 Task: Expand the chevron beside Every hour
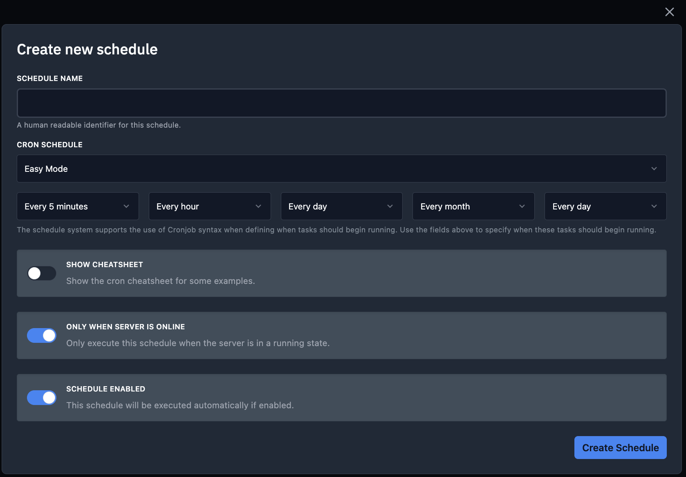[x=258, y=206]
